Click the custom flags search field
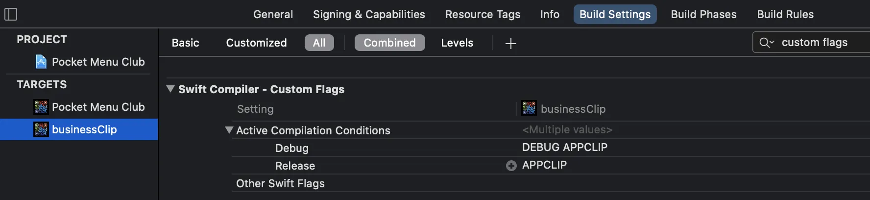 818,43
